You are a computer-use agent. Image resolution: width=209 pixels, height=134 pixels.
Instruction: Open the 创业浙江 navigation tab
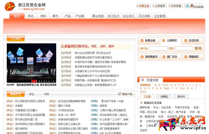tap(129, 16)
